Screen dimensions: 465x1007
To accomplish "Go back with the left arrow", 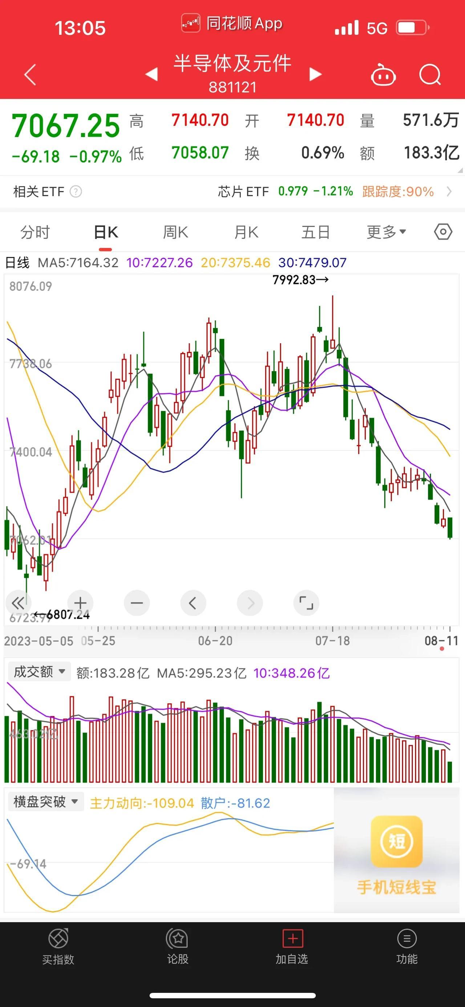I will coord(30,74).
